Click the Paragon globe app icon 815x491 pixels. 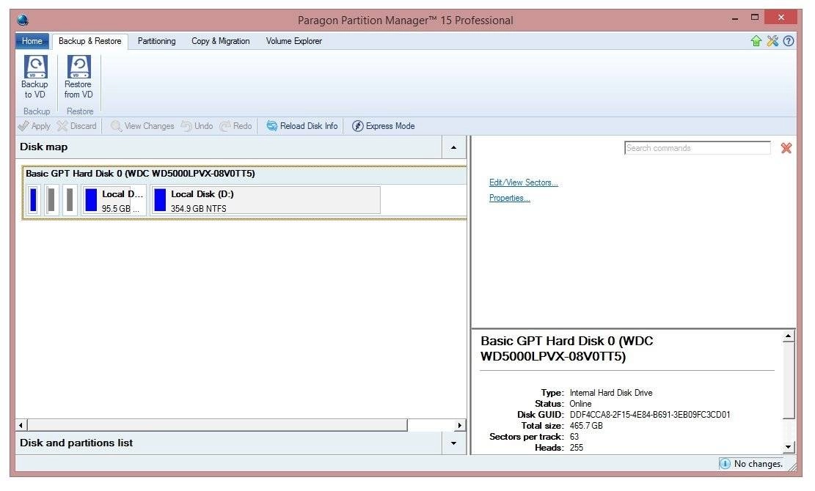coord(22,21)
